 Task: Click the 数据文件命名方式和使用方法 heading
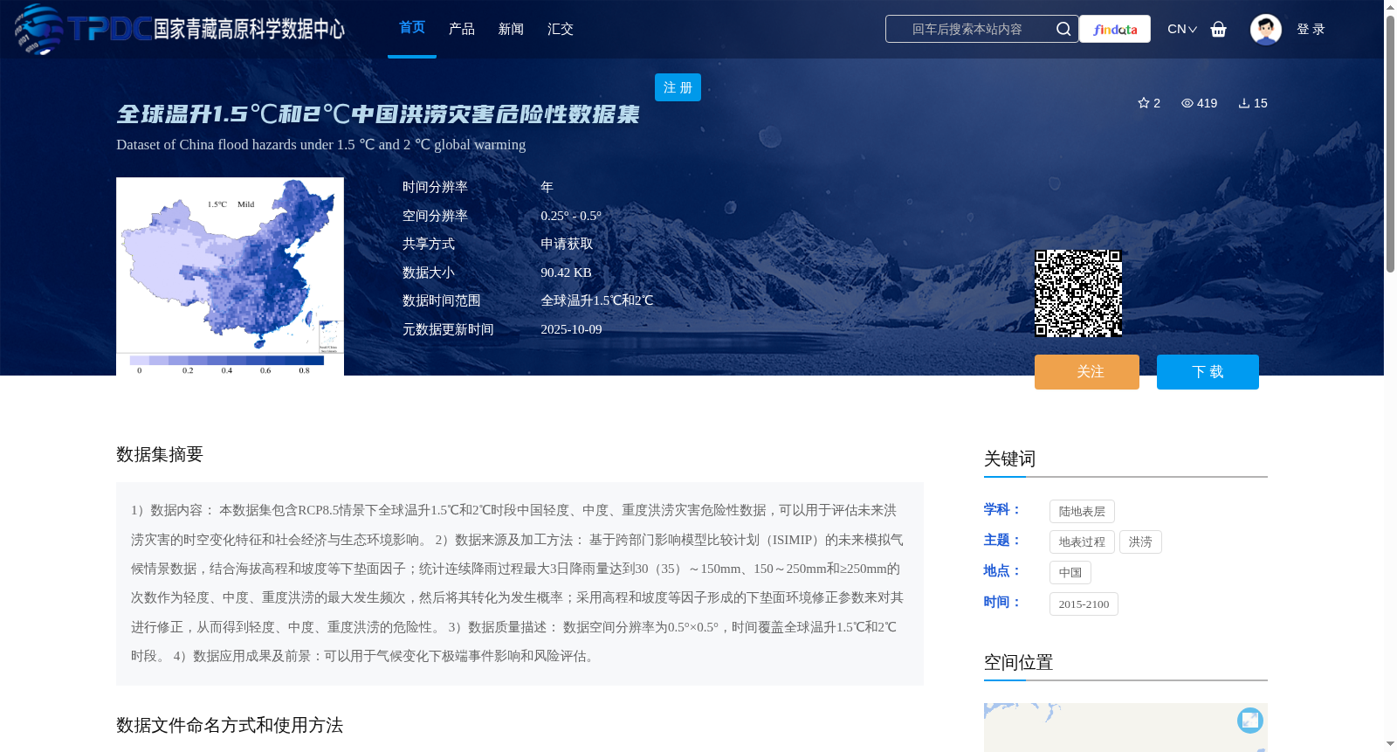230,725
